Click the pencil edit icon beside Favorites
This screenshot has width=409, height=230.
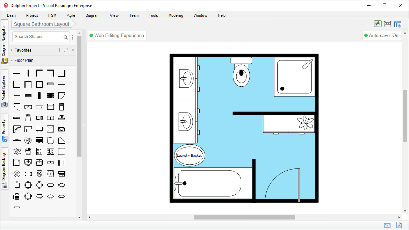coord(66,50)
